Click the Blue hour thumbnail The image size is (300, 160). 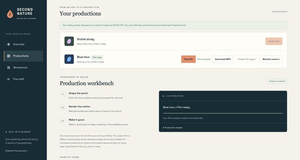69,59
